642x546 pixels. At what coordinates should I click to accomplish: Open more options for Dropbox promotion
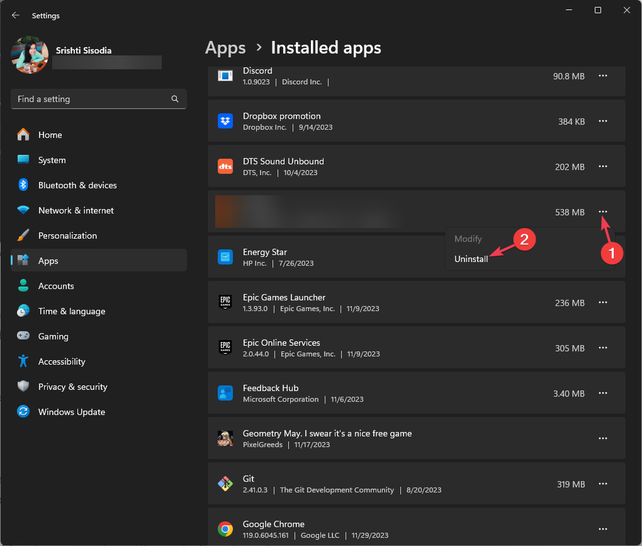(x=603, y=122)
